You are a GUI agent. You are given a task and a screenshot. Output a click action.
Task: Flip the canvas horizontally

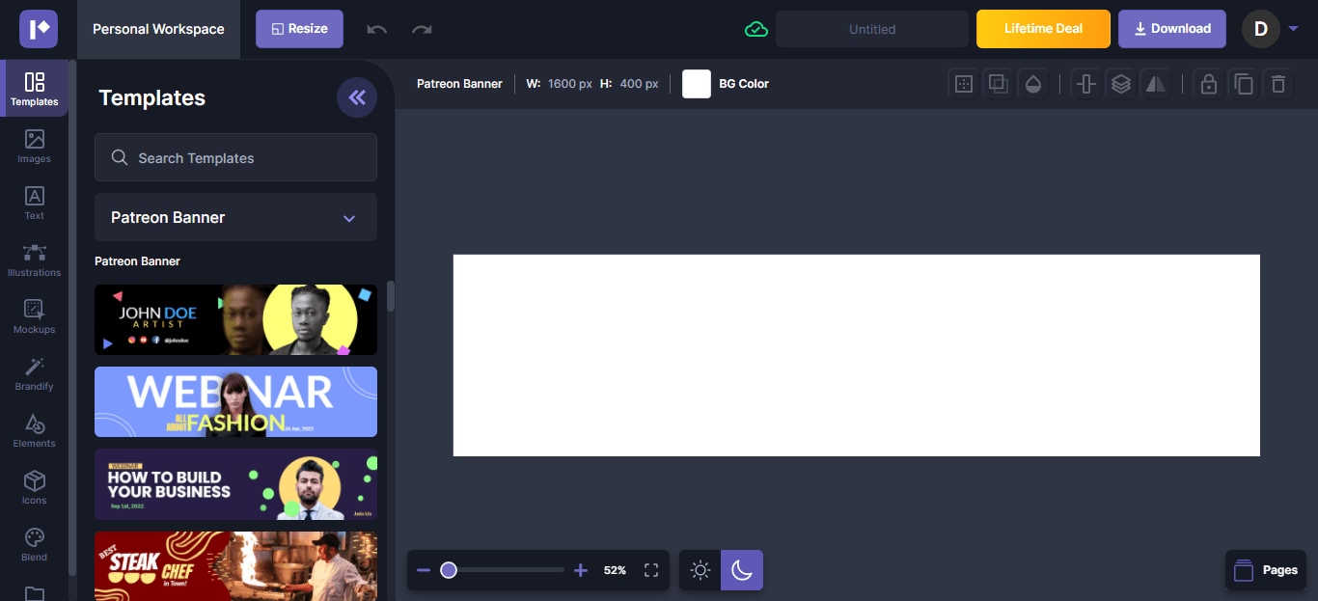[1155, 84]
